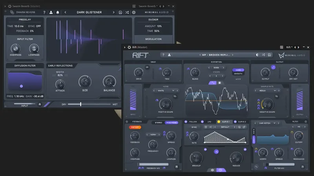Toggle the DISTORT feedback switch
The image size is (314, 176).
(135, 127)
